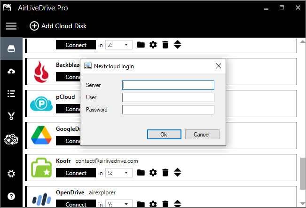This screenshot has height=208, width=306.
Task: Open folder icon in Z: drive row
Action: [x=141, y=45]
